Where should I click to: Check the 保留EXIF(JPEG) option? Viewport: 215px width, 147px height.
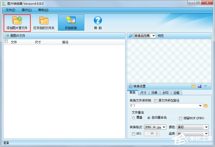pos(180,118)
